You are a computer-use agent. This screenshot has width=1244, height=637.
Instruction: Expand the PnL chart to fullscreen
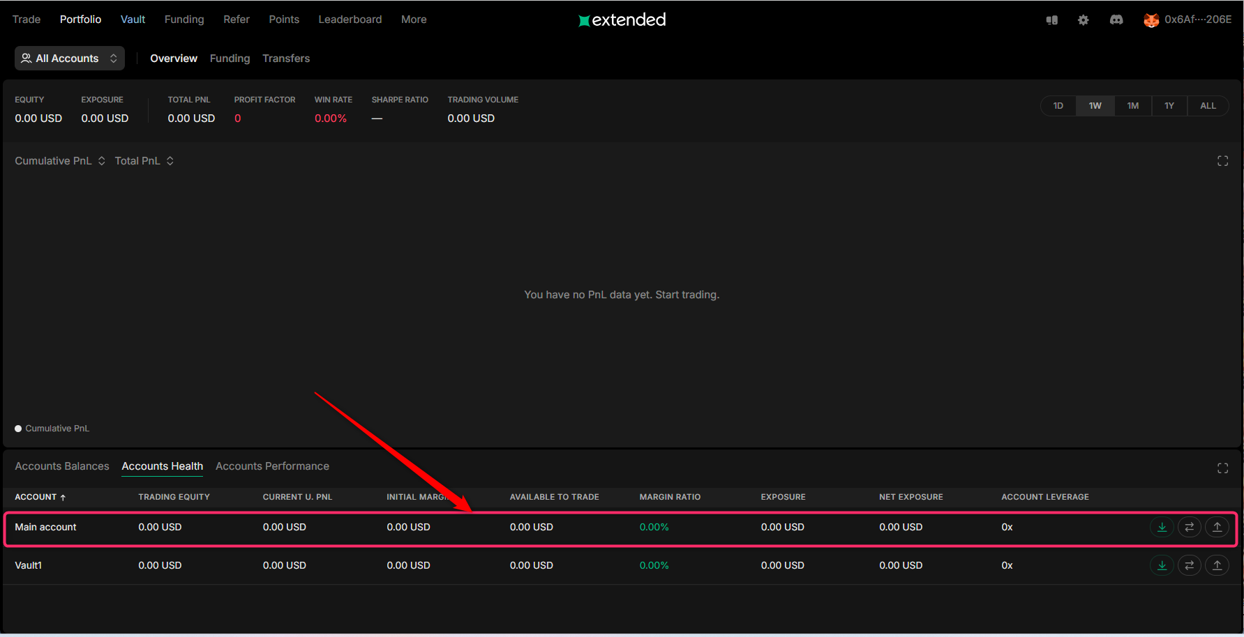[x=1222, y=161]
